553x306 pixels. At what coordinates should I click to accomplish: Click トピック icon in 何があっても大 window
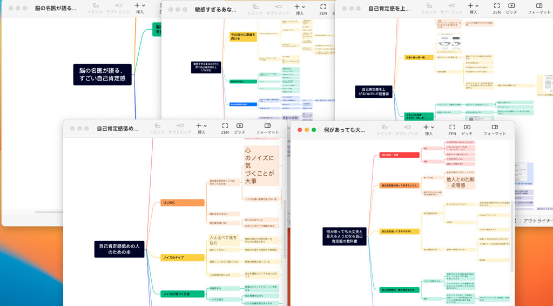pos(384,129)
